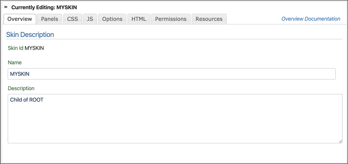The height and width of the screenshot is (164, 348).
Task: Click inside the Name input field
Action: pos(172,74)
